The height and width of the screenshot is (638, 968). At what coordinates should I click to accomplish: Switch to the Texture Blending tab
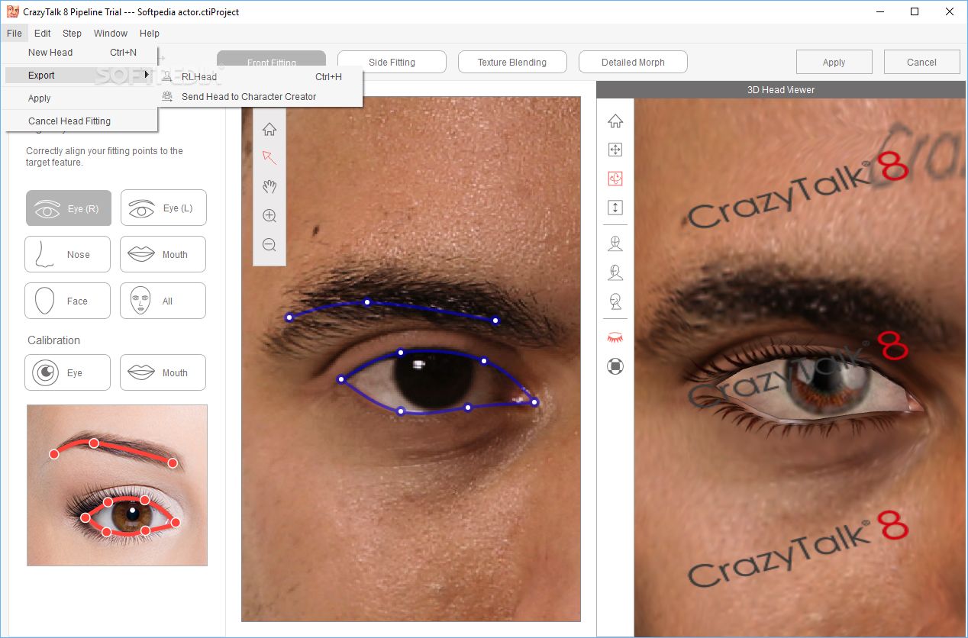tap(512, 62)
